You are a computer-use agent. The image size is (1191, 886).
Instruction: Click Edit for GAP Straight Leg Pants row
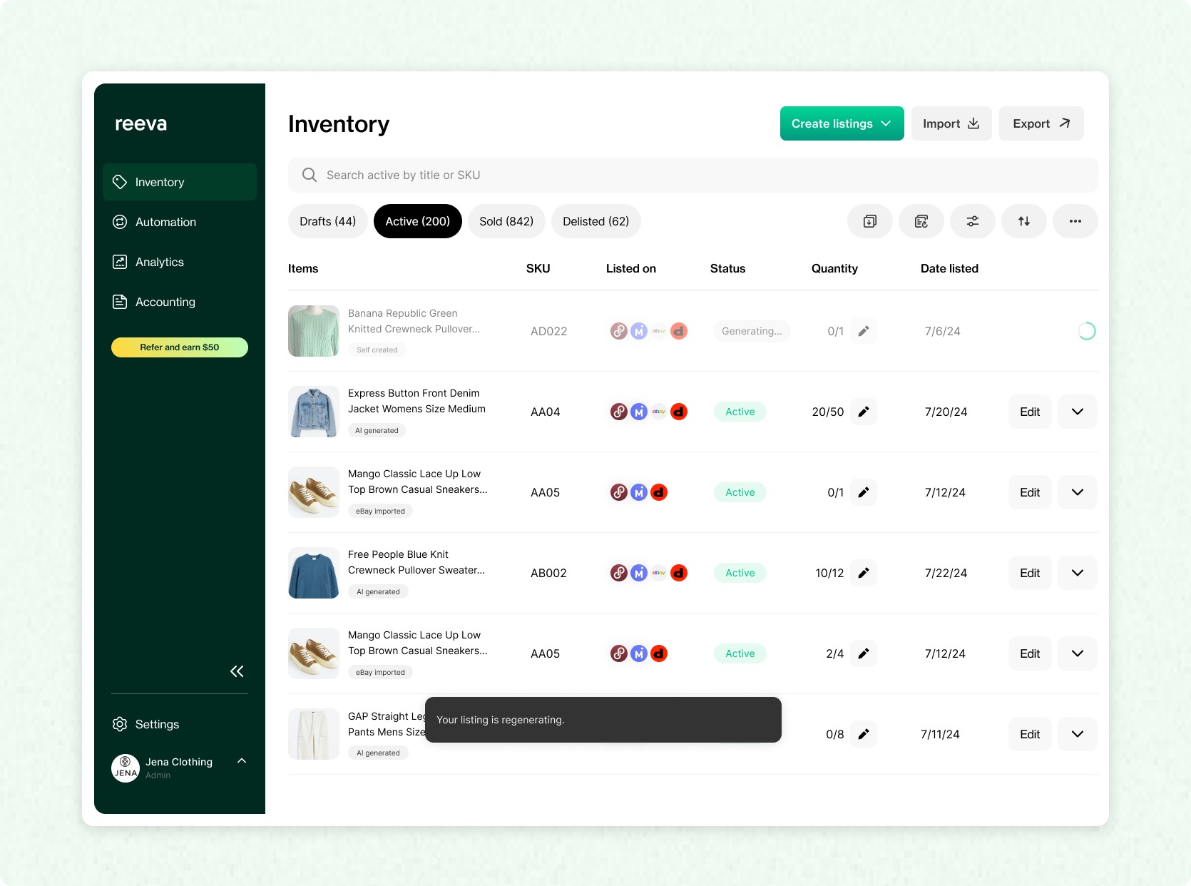coord(1030,734)
